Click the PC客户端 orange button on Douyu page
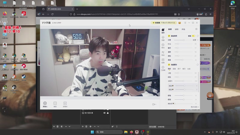The height and width of the screenshot is (135, 240). pos(205,45)
